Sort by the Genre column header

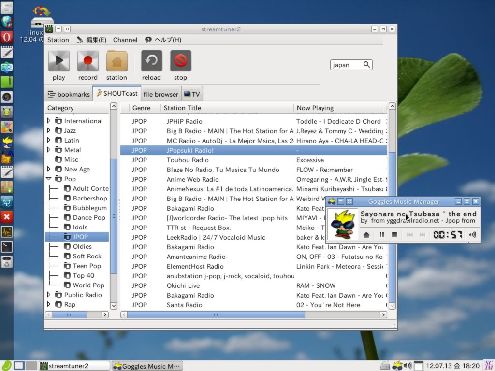tap(142, 108)
